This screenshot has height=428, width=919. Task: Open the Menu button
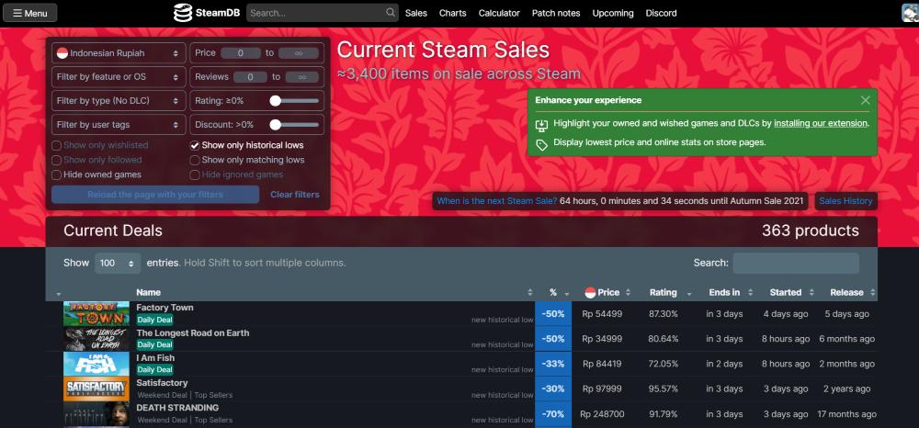pos(30,13)
